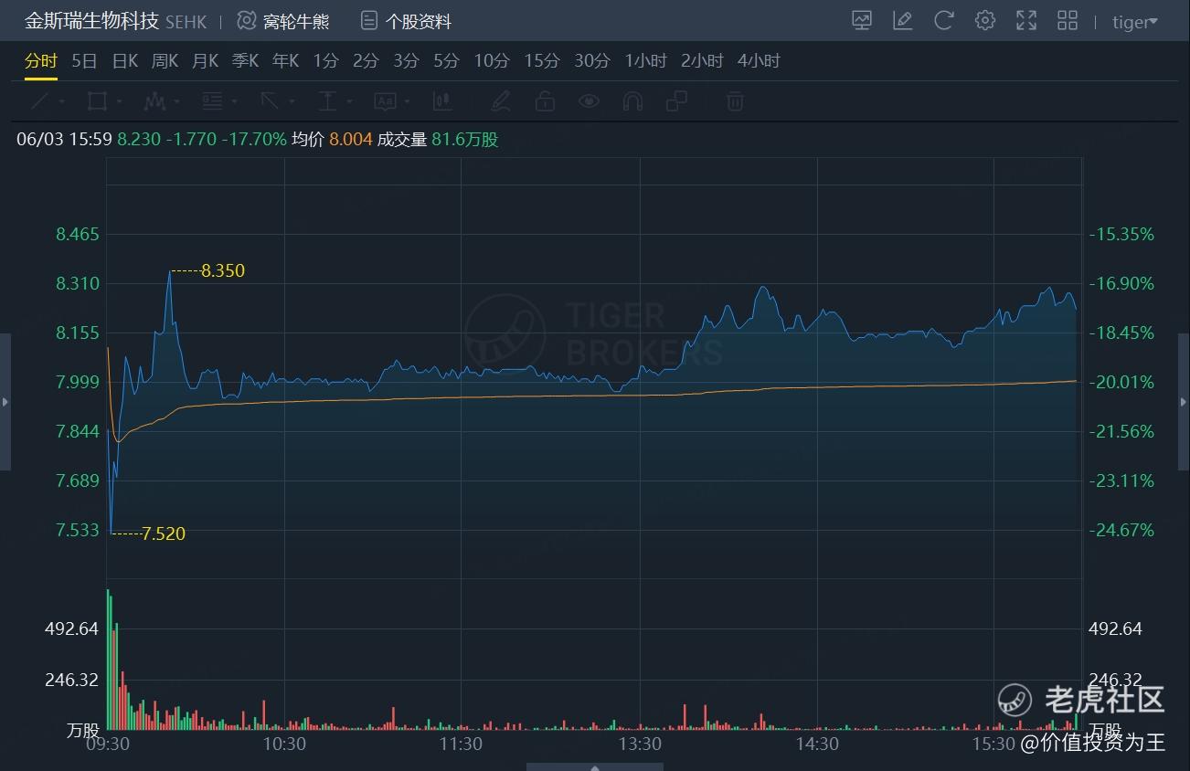Click the 13:30 time axis label
Screen dimensions: 1190x771
point(640,745)
